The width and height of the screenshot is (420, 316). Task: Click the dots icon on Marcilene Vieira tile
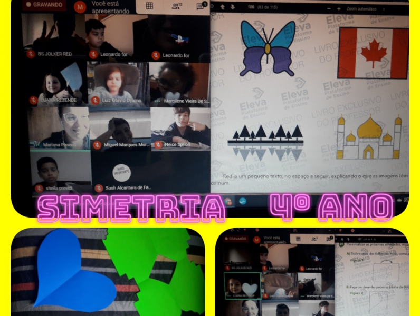[157, 101]
